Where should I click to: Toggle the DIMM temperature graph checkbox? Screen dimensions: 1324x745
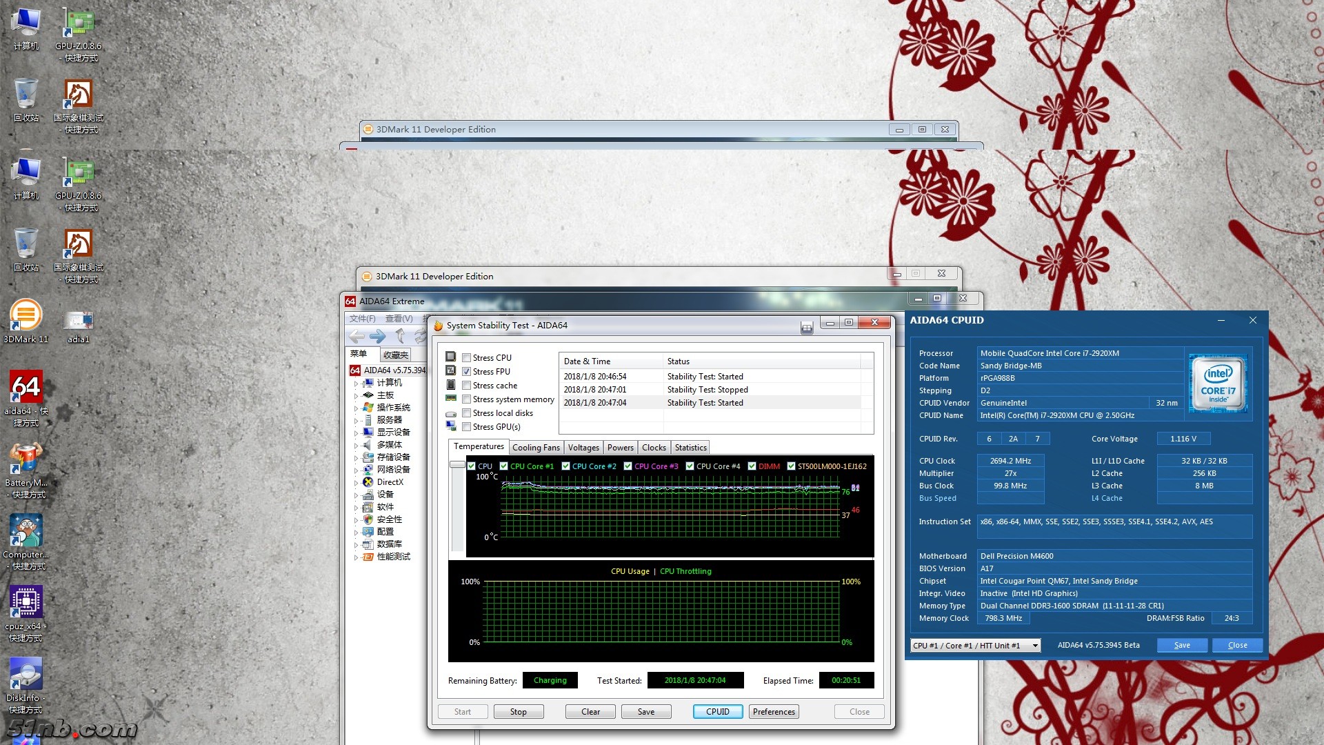pos(752,466)
